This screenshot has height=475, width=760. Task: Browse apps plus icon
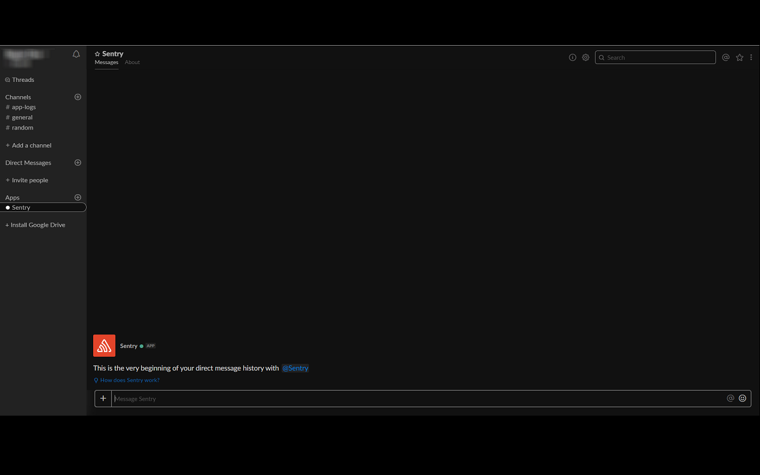pos(78,197)
